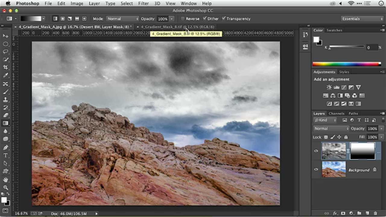Select the Horizontal Type tool
Viewport: 386px width, 217px height.
(5, 155)
